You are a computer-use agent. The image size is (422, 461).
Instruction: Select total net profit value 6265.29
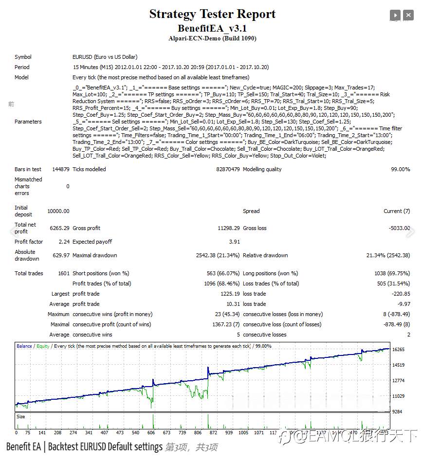tap(59, 228)
